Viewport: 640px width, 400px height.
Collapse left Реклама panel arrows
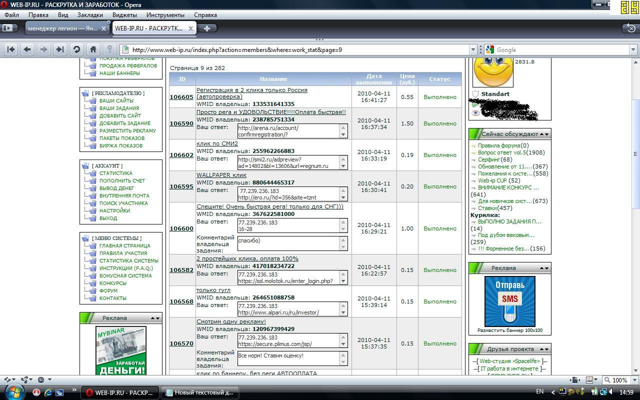(155, 318)
